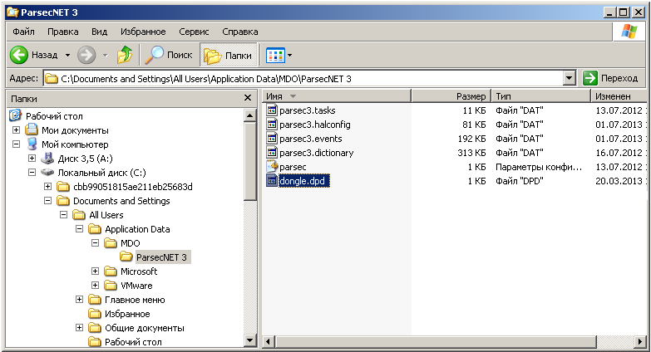Close the Папки folders pane
This screenshot has height=352, width=651.
(x=248, y=98)
